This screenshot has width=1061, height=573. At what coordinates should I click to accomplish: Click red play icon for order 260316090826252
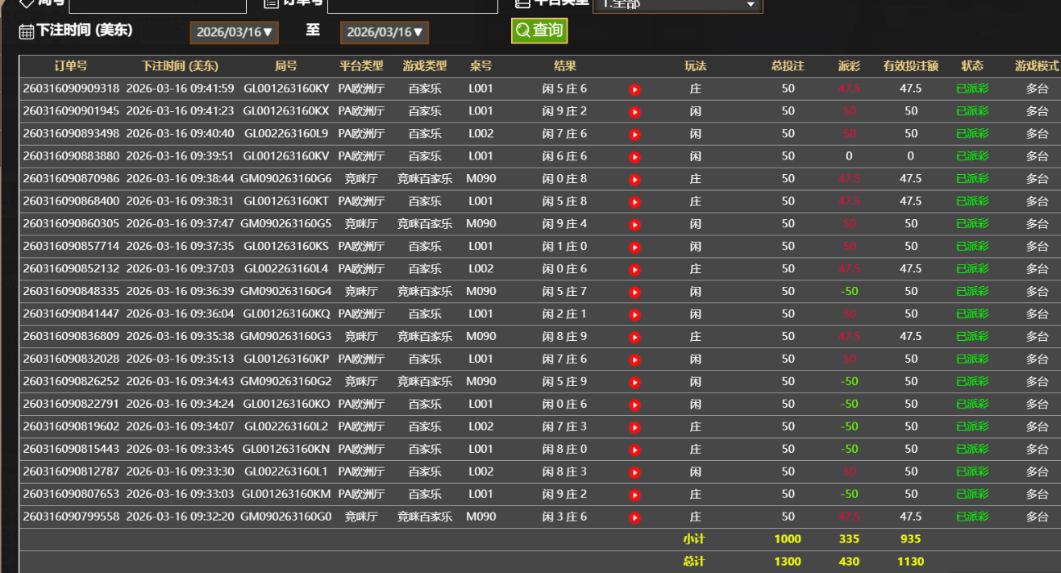click(635, 383)
